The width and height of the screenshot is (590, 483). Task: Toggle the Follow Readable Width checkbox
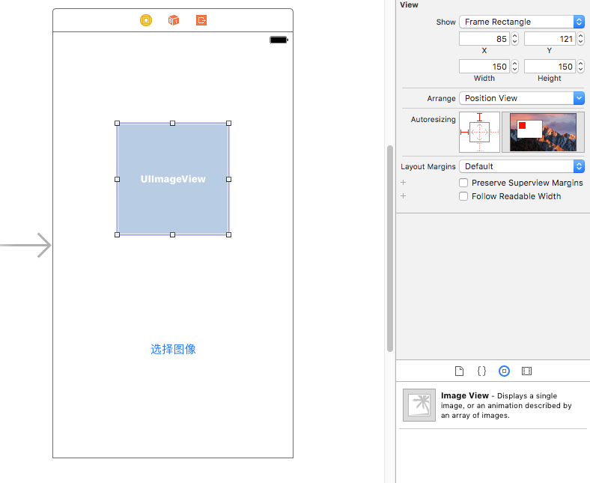click(x=463, y=196)
